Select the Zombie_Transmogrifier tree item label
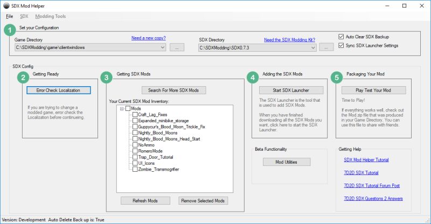This screenshot has height=224, width=431. pos(158,169)
